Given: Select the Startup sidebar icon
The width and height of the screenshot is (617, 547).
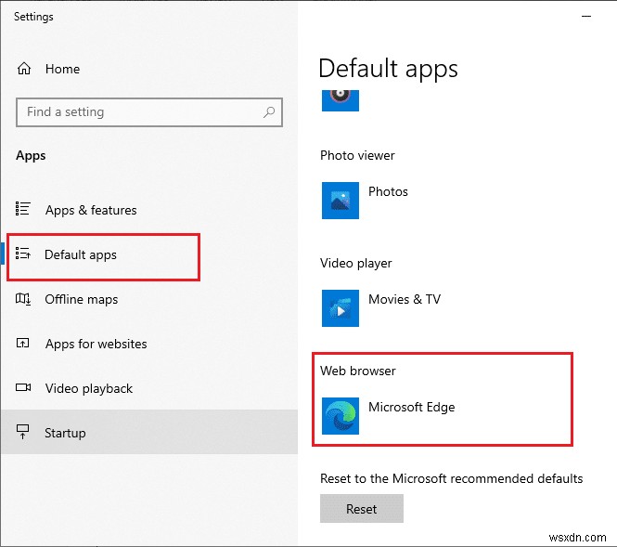Looking at the screenshot, I should click(25, 433).
